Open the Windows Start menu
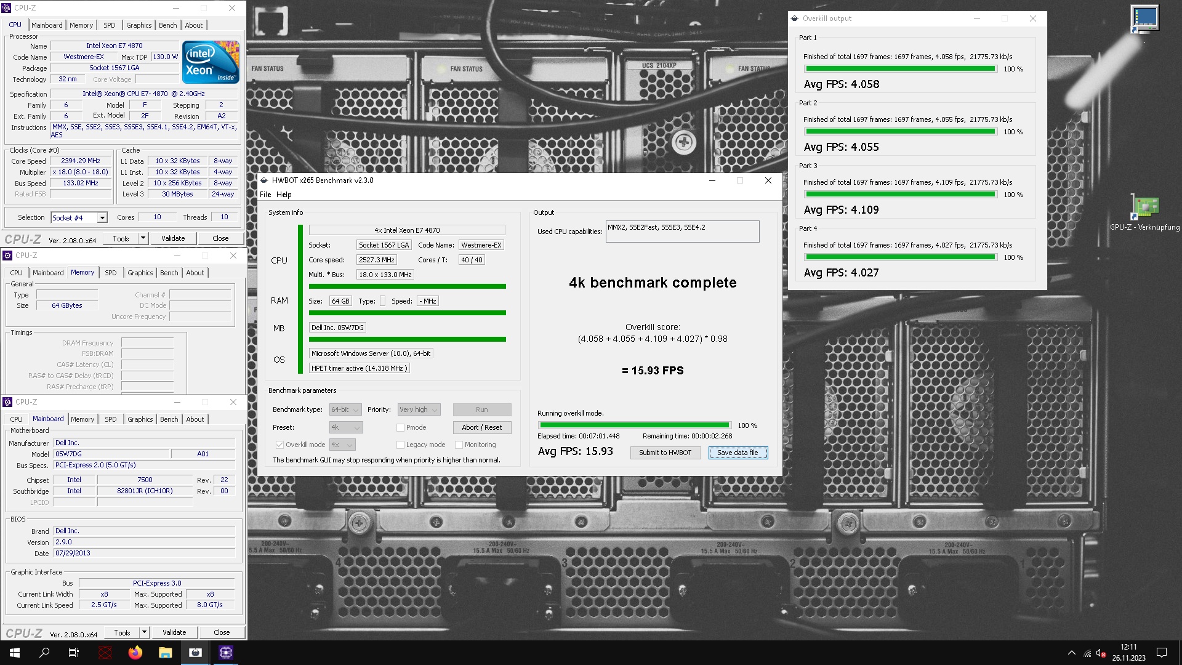1182x665 pixels. [x=15, y=653]
